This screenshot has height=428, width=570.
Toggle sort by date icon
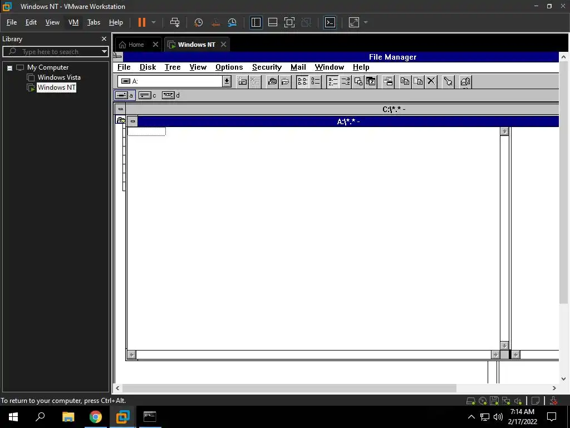click(x=371, y=81)
